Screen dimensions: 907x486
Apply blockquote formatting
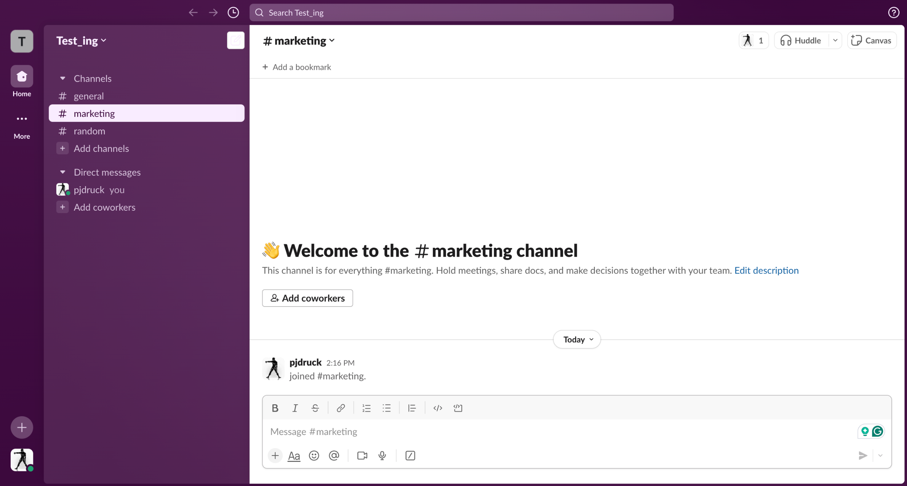412,408
